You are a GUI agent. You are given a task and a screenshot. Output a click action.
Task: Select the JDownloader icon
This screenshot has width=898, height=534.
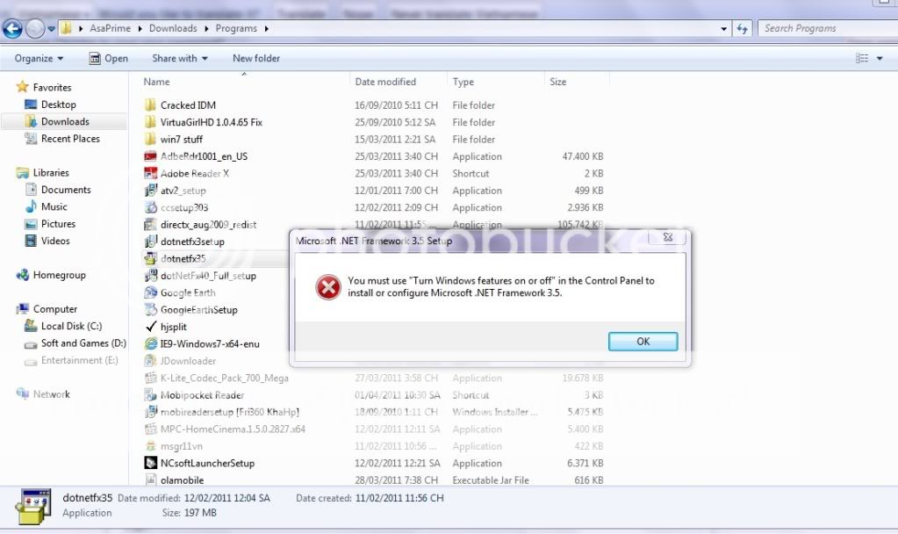point(150,361)
